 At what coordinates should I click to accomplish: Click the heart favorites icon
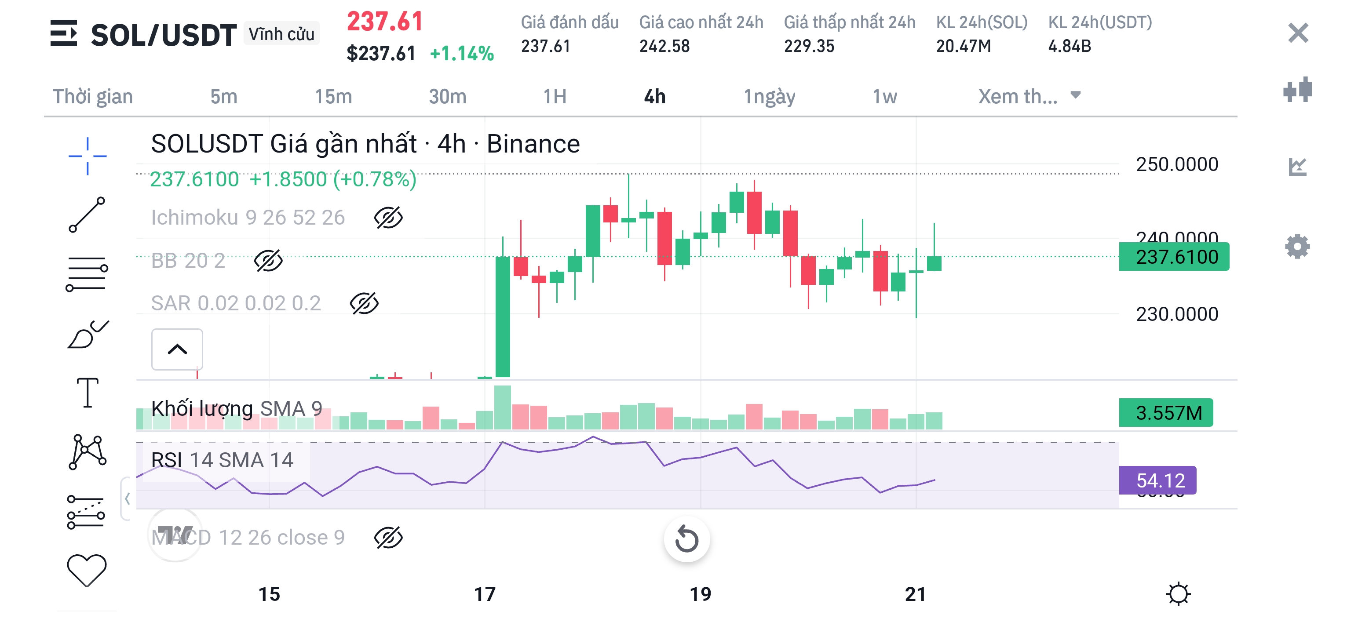pos(87,570)
